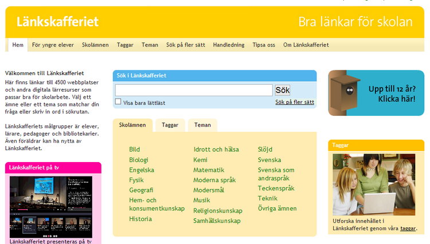Open Om Länkskafferiet menu item
430x244 pixels.
(x=306, y=45)
